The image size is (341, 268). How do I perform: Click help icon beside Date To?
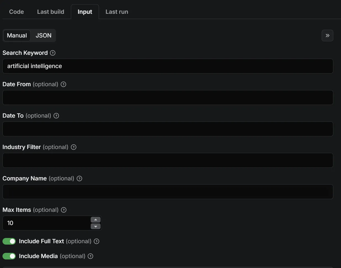tap(56, 116)
